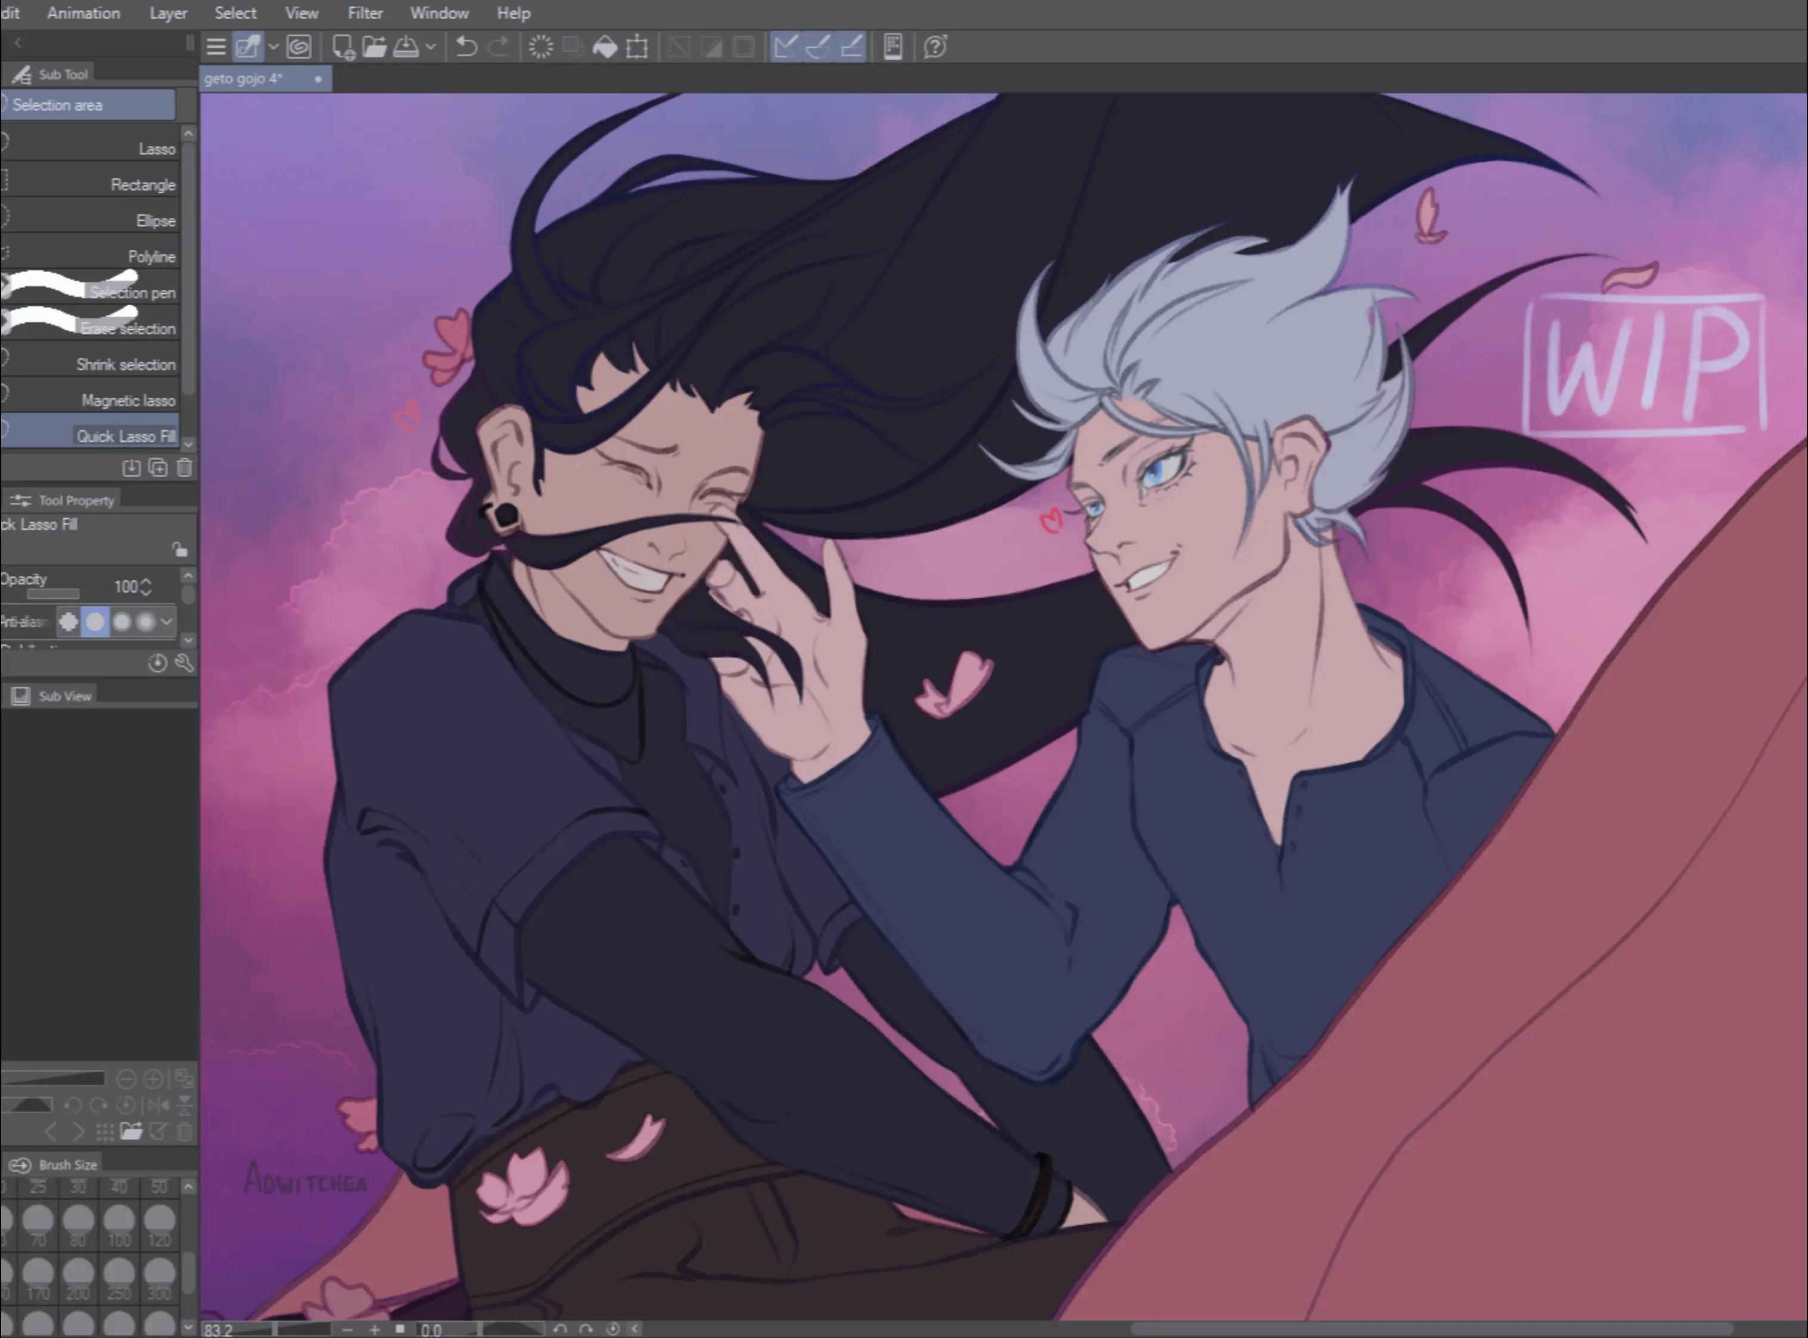Expand the anti-aliasing options dropdown
1808x1338 pixels.
click(166, 622)
